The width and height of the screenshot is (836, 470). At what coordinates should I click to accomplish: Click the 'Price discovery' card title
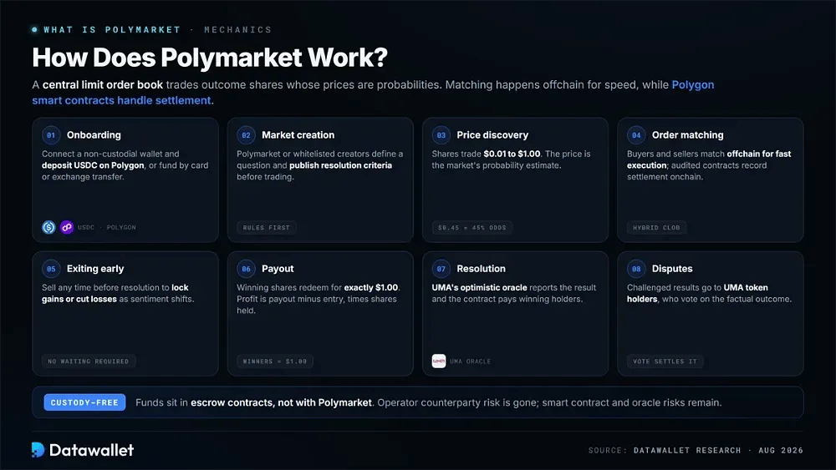tap(492, 135)
